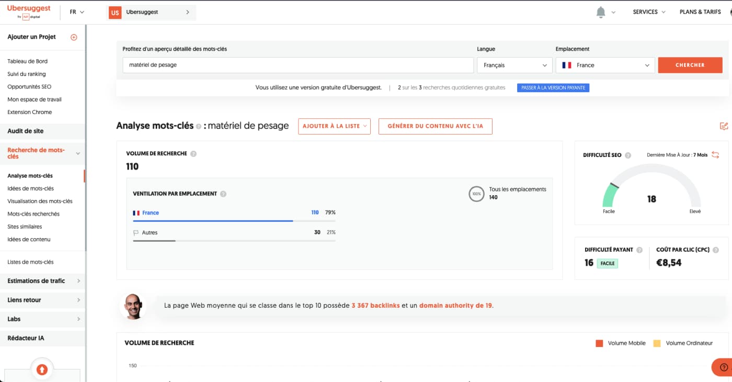732x382 pixels.
Task: Open Mon espace de travail
Action: click(x=35, y=99)
